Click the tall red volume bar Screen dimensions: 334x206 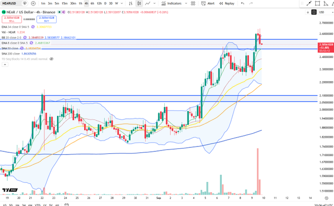click(x=258, y=171)
